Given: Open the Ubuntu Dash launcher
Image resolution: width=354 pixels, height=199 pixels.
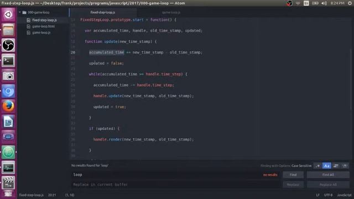Looking at the screenshot, I should (x=8, y=14).
